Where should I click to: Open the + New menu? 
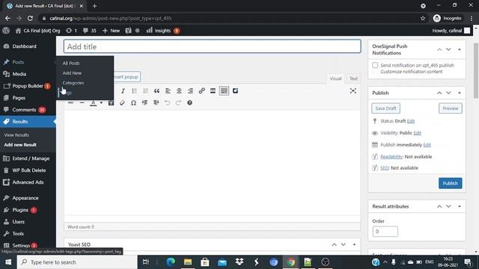[x=112, y=31]
